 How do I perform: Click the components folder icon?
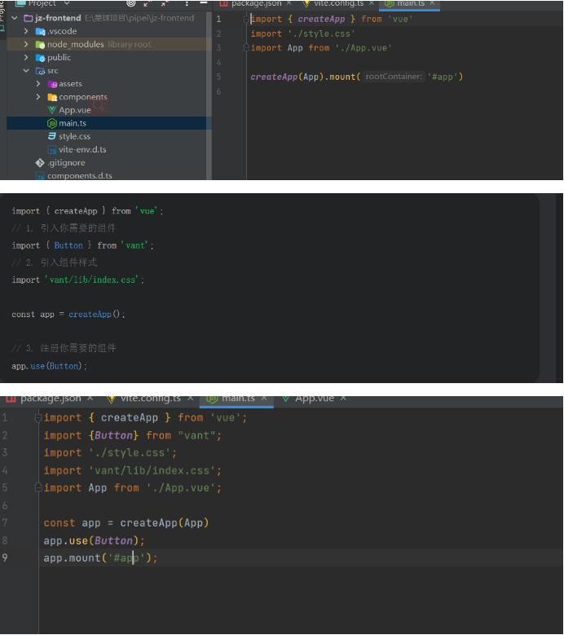point(52,97)
